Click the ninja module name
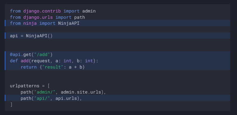Viewport: 237px width, 115px height. [30, 24]
